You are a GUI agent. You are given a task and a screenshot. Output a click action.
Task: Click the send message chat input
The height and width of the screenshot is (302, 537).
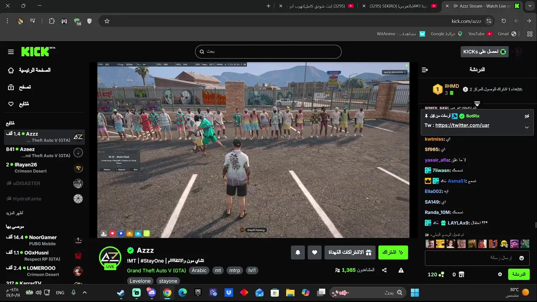point(477,258)
